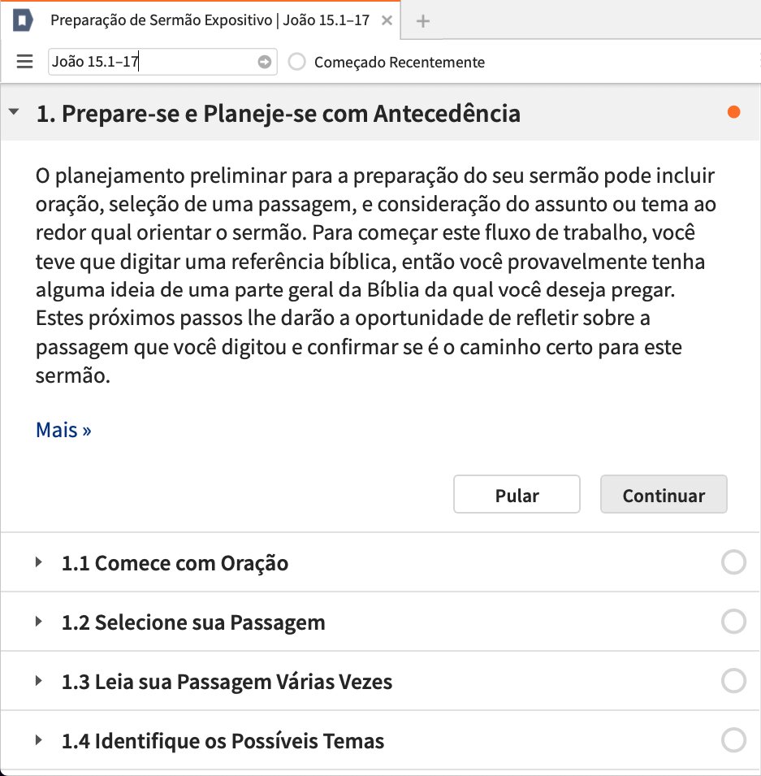Mark 1.3 Leia sua Passagem Várias Vezes complete
The height and width of the screenshot is (776, 761).
733,681
